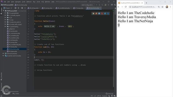The image size is (173, 97).
Task: Switch to 06_conditionals.php editor tab
Action: [64, 8]
